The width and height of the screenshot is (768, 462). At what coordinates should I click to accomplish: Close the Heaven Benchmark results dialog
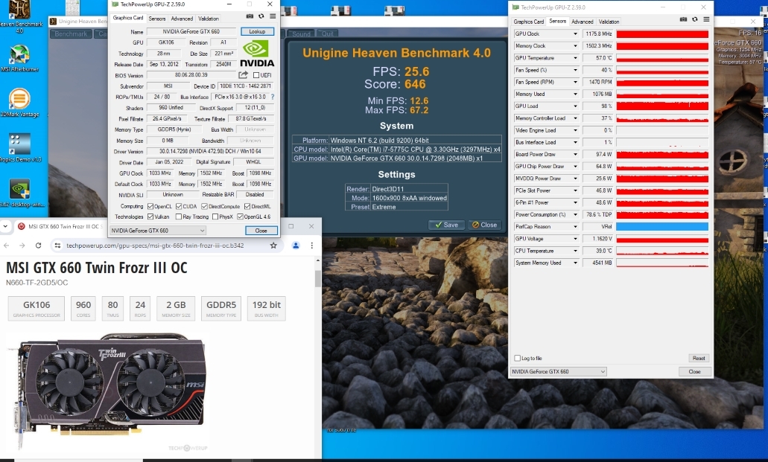tap(484, 225)
